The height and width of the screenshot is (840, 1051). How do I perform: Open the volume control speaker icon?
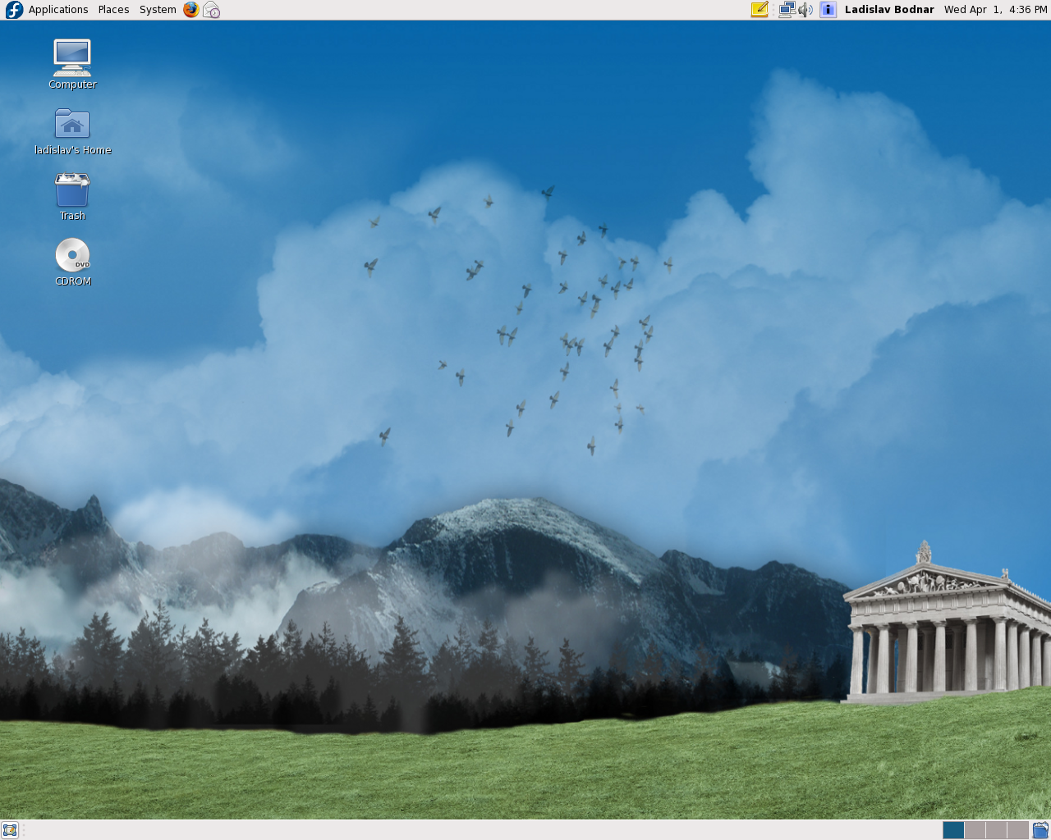point(805,10)
